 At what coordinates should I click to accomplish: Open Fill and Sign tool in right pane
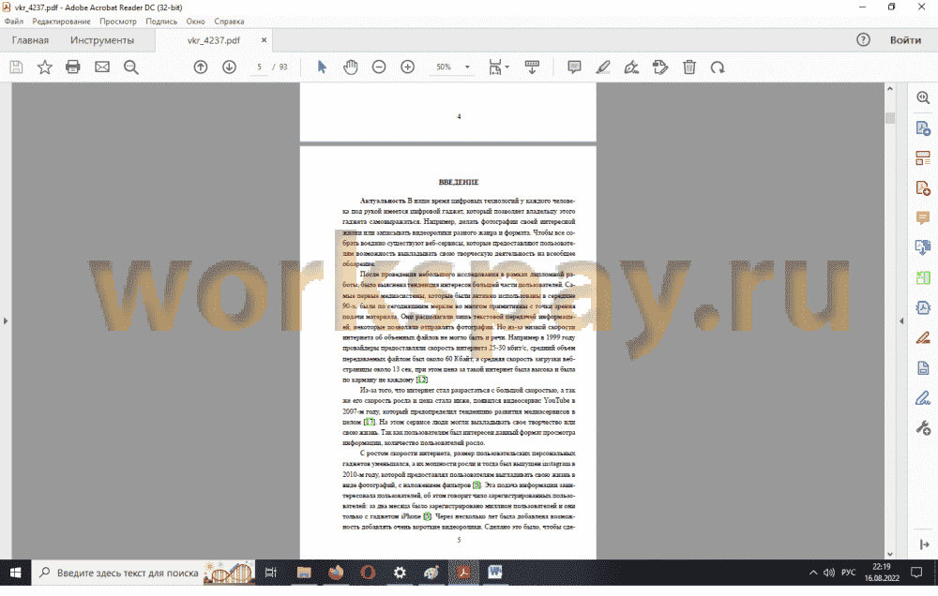coord(923,398)
